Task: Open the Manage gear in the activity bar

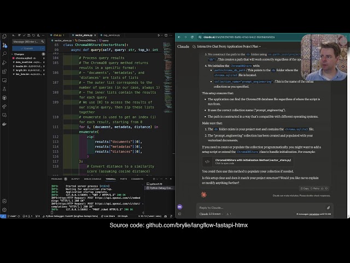Action: point(4,210)
